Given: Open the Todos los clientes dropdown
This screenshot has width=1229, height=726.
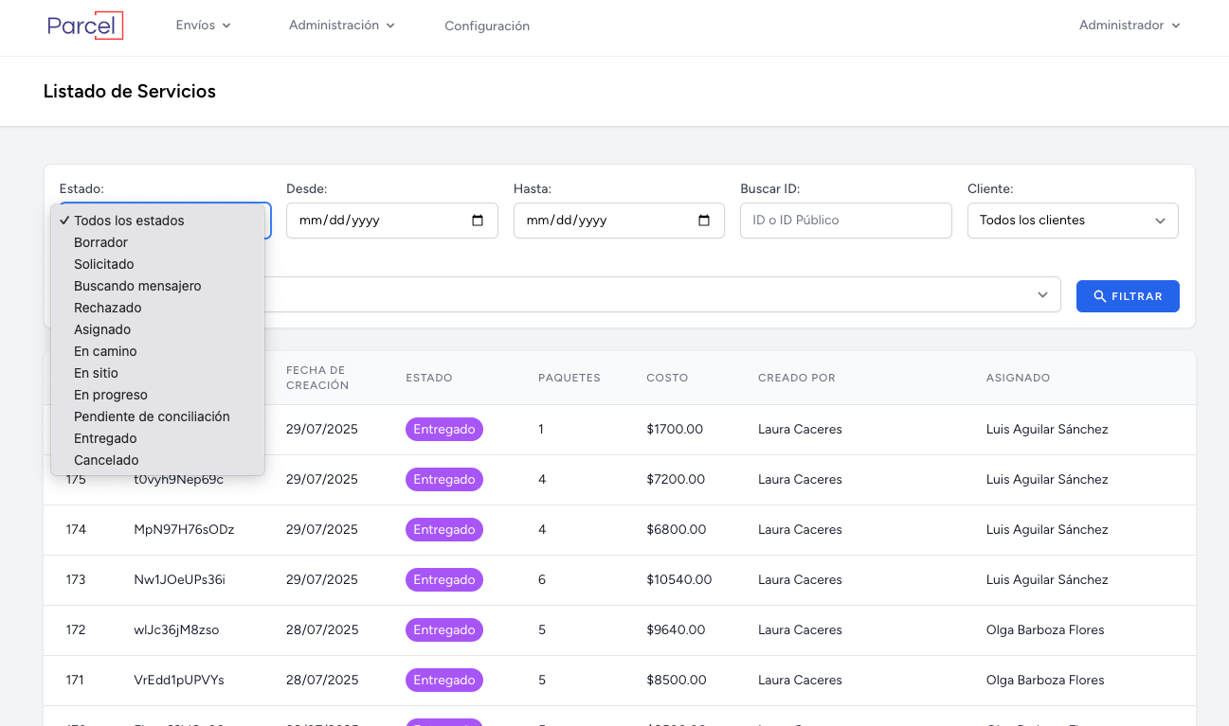Looking at the screenshot, I should pyautogui.click(x=1072, y=221).
